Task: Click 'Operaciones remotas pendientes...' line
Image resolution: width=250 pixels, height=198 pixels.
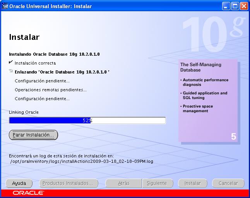Action: 51,90
